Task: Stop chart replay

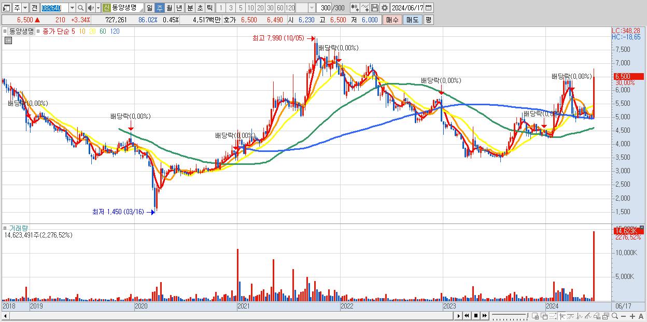Action: 476,316
